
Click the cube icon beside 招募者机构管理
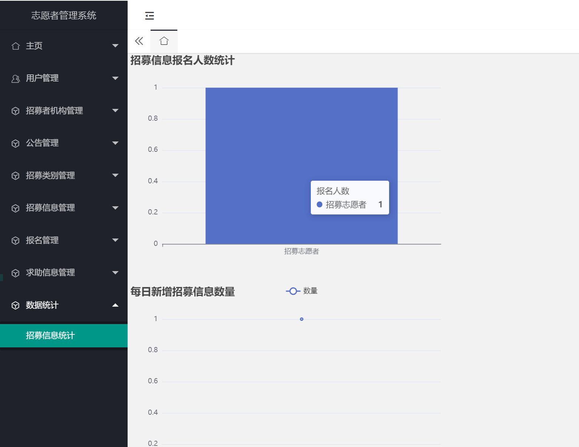click(16, 110)
